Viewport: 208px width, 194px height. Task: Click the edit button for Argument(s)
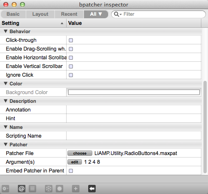pos(74,162)
